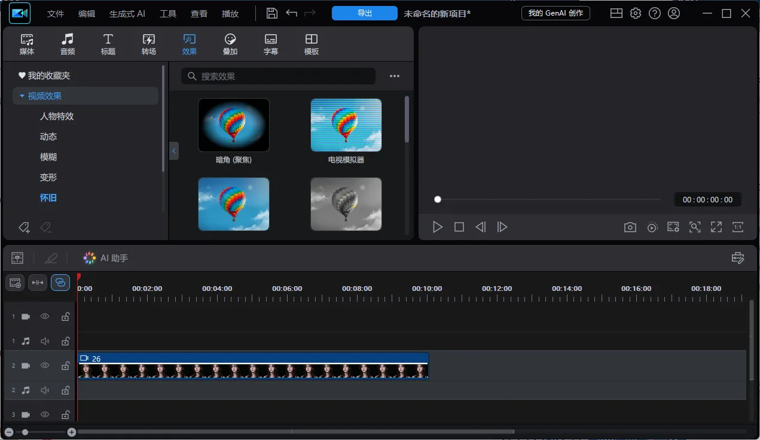Click the render preview icon beside camera
Viewport: 760px width, 440px height.
(x=652, y=227)
